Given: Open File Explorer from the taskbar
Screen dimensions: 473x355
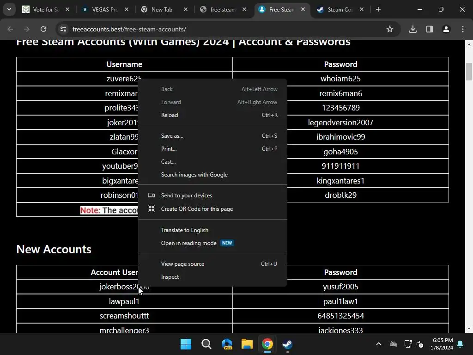Looking at the screenshot, I should (247, 344).
